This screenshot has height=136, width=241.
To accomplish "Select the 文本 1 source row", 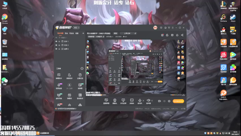I will point(70,41).
